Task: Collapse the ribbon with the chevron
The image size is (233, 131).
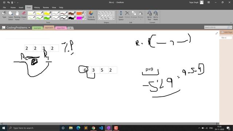Action: 231,23
